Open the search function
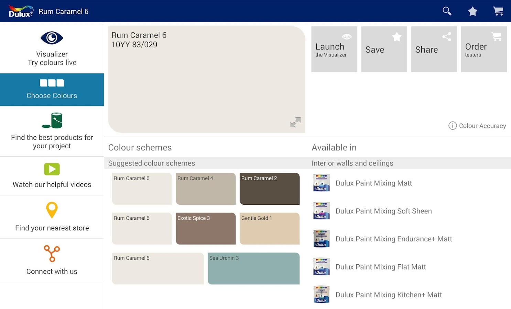Screen dimensions: 511x309 (447, 11)
